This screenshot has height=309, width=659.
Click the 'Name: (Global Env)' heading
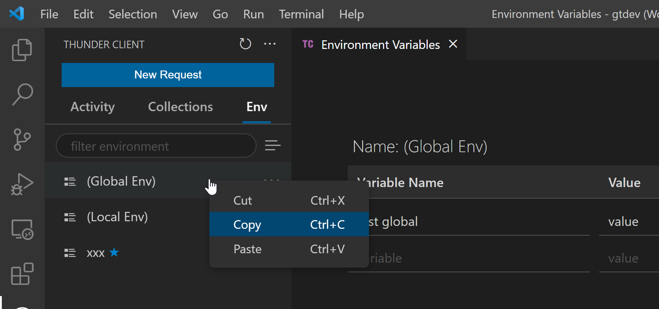(x=420, y=146)
